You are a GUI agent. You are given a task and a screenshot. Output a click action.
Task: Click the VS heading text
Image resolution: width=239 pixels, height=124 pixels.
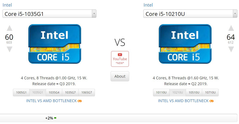tap(120, 42)
